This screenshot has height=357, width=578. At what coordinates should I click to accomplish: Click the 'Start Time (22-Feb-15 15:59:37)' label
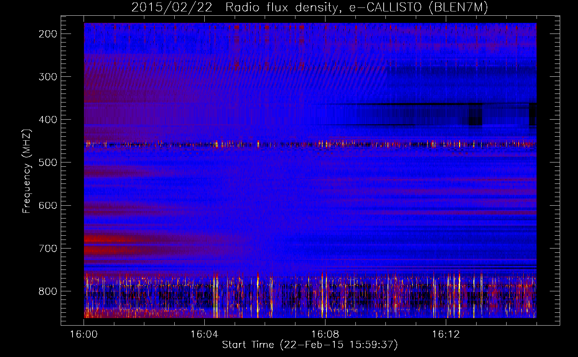click(x=310, y=345)
